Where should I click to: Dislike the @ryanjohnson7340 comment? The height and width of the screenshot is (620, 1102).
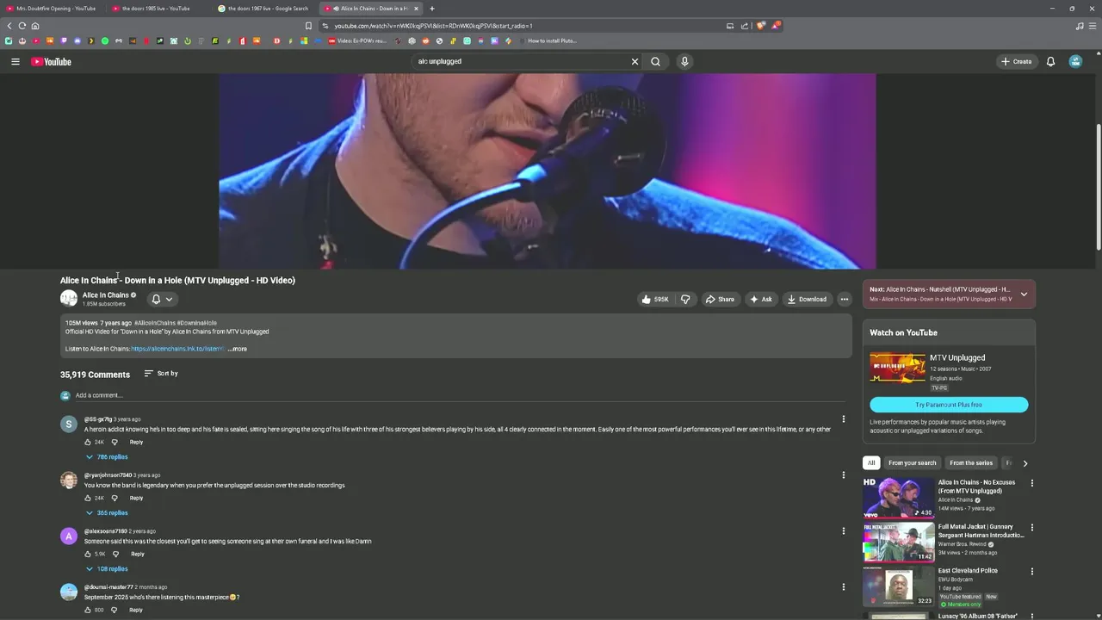115,498
